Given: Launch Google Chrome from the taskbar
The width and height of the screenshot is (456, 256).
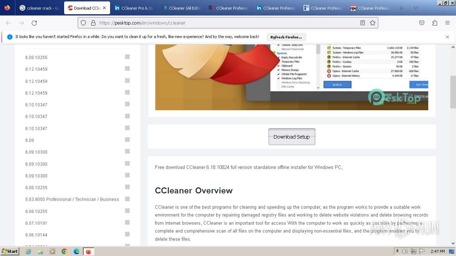Looking at the screenshot, I should [x=64, y=251].
